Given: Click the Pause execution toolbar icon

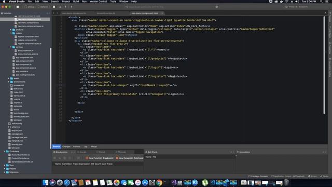Looking at the screenshot, I should click(54, 7).
